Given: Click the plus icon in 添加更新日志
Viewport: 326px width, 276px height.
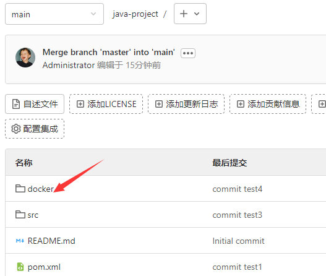Looking at the screenshot, I should [159, 104].
